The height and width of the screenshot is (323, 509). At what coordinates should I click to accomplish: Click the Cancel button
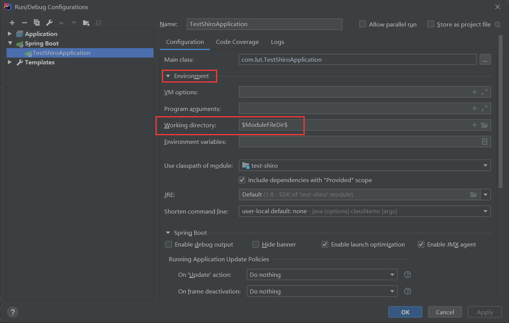tap(445, 312)
